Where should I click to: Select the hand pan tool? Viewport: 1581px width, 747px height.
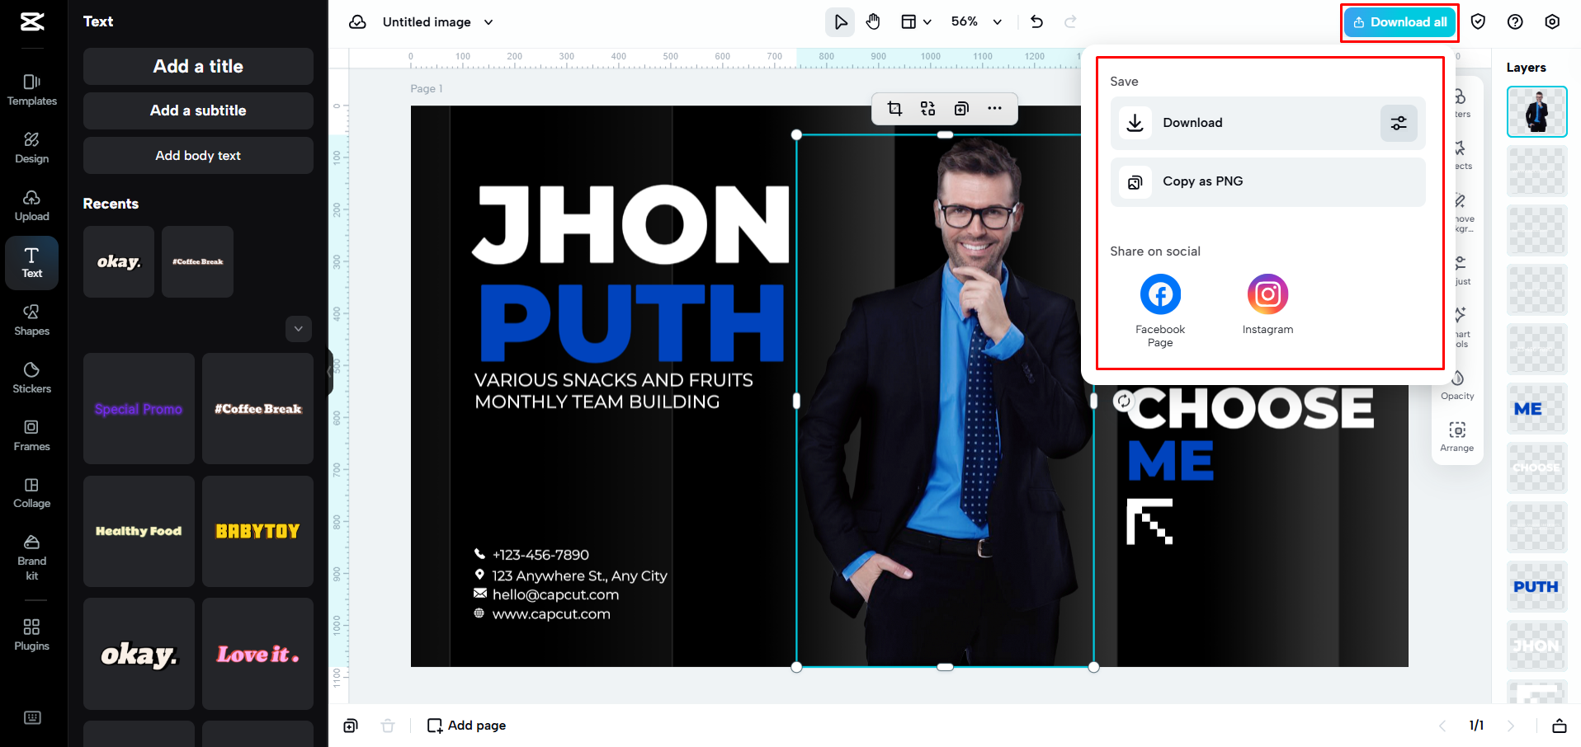[873, 22]
